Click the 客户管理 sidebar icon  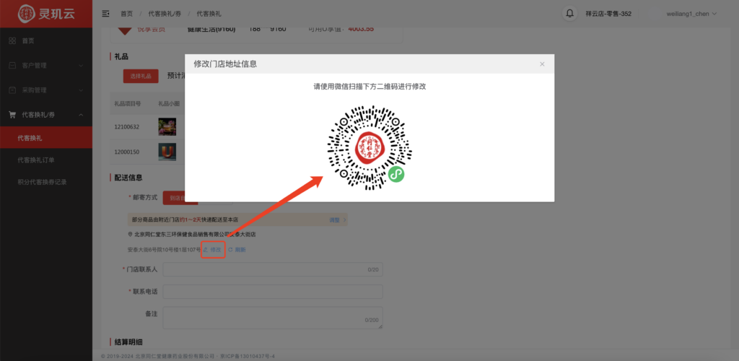pos(12,66)
